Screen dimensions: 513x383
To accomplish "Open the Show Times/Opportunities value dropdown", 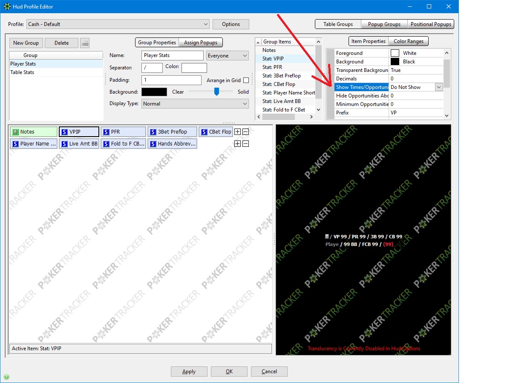I will [x=439, y=87].
